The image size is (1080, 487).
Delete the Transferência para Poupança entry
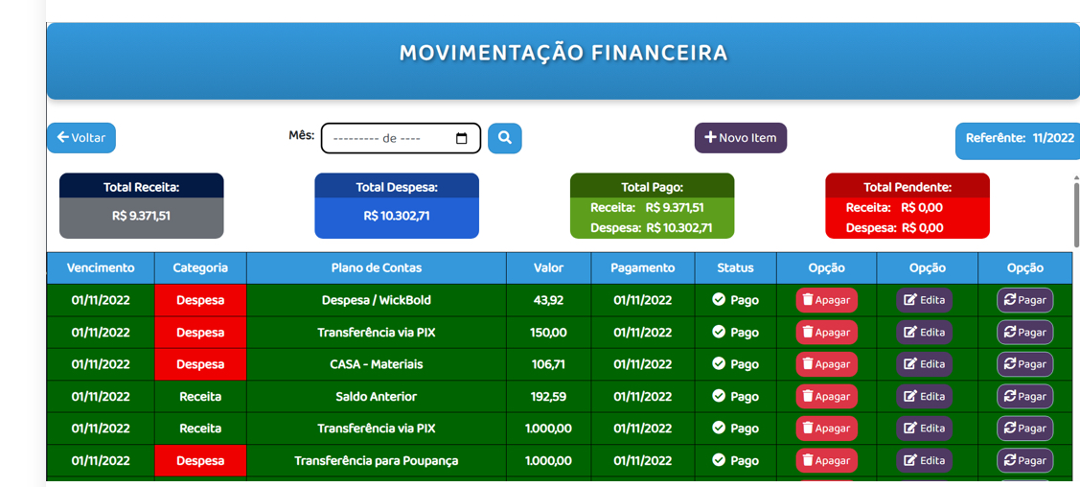[826, 461]
